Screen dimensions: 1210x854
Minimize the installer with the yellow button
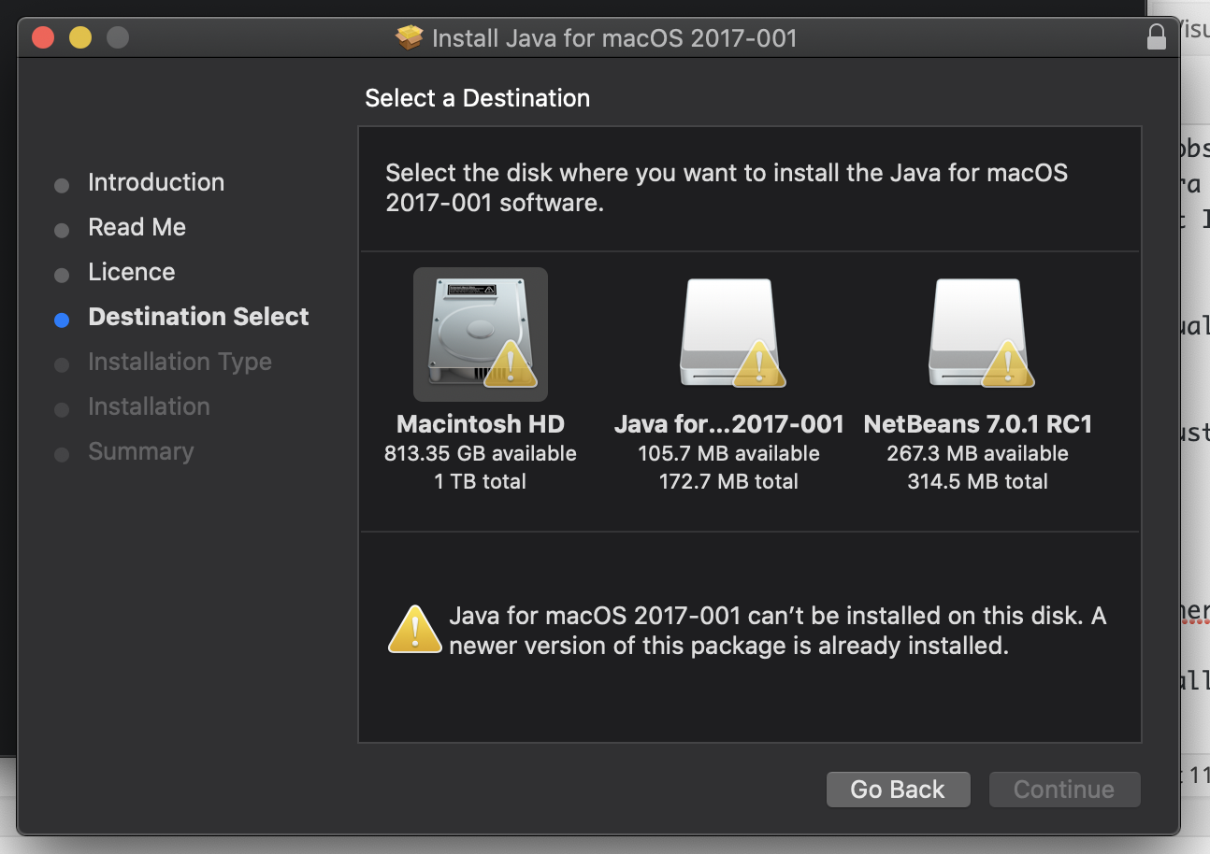click(80, 38)
